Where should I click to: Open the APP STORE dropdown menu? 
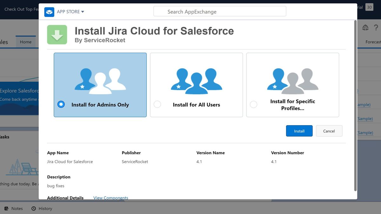[70, 11]
